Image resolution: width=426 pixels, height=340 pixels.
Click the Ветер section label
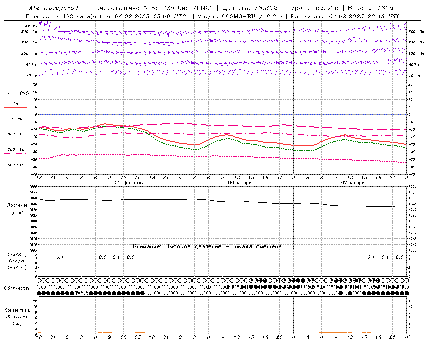click(x=31, y=25)
